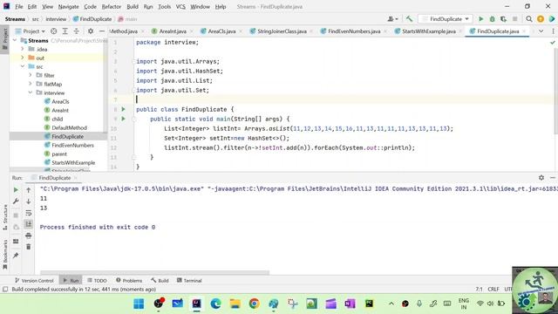Click 7:1 caret position in status bar
Image resolution: width=558 pixels, height=314 pixels.
[479, 289]
